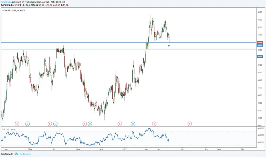Viewport: 266px width, 157px height.
Task: Click the 53.00 price axis label
Action: tap(260, 20)
